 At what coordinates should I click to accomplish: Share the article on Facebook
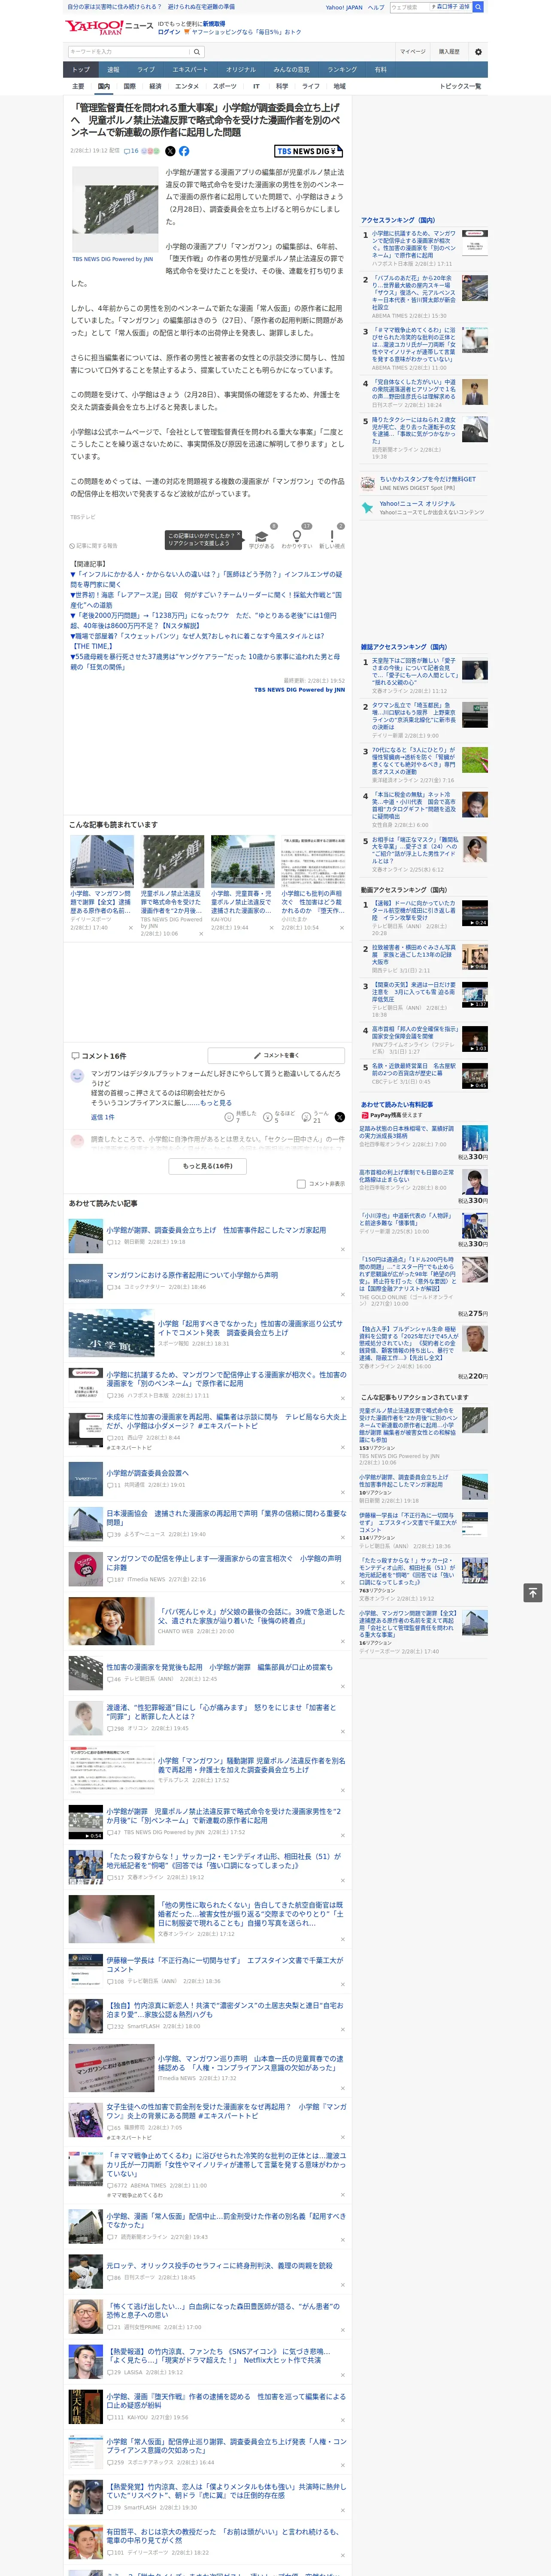184,151
